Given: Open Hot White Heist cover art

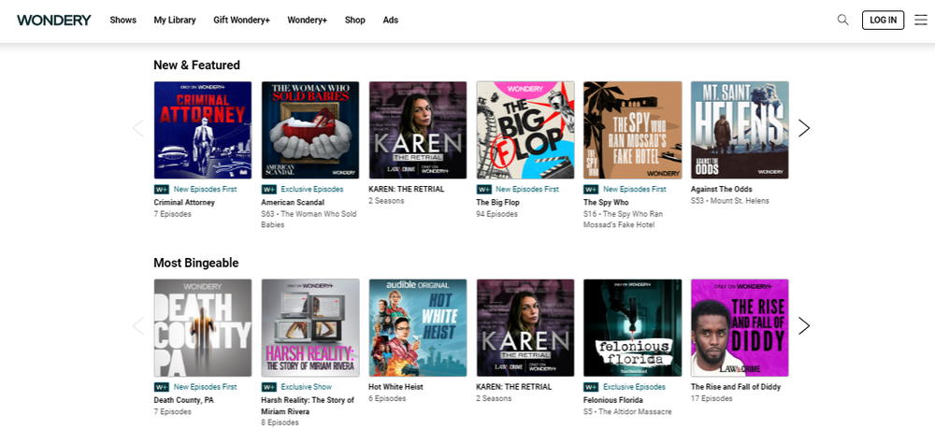Looking at the screenshot, I should click(x=417, y=328).
